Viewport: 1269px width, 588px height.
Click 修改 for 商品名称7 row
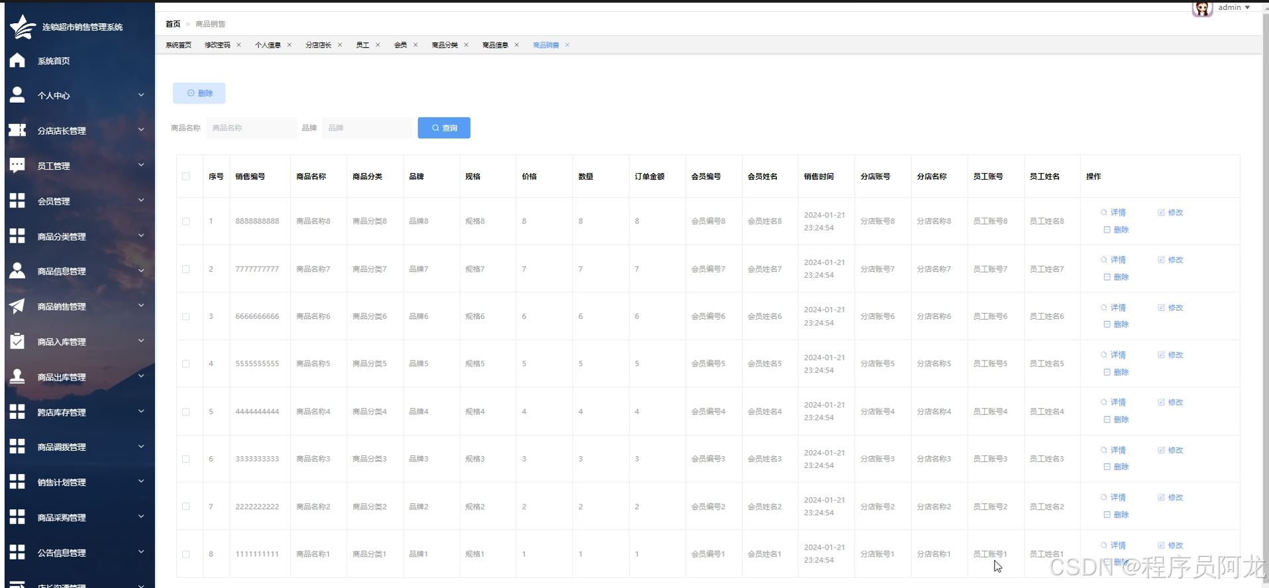click(1170, 260)
